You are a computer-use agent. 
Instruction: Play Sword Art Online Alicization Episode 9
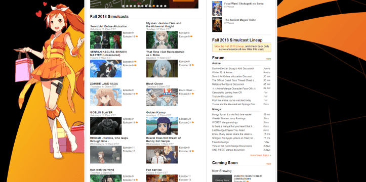(128, 33)
